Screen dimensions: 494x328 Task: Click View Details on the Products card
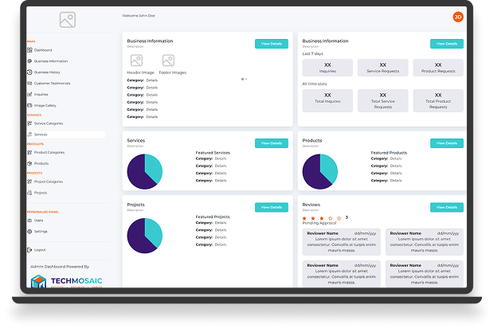tap(447, 143)
